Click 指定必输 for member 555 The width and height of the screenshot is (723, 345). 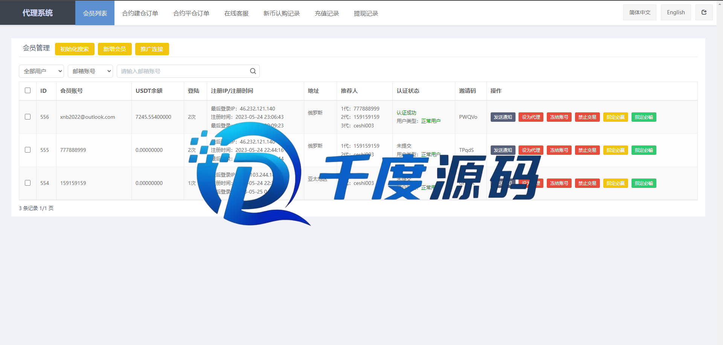[644, 150]
